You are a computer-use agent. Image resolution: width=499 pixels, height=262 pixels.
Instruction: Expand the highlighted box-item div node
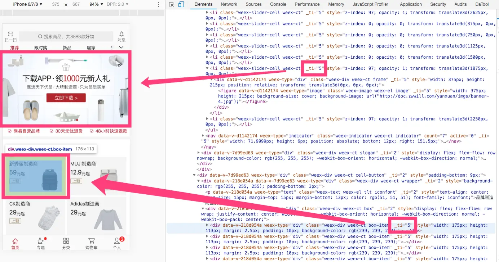tap(207, 225)
